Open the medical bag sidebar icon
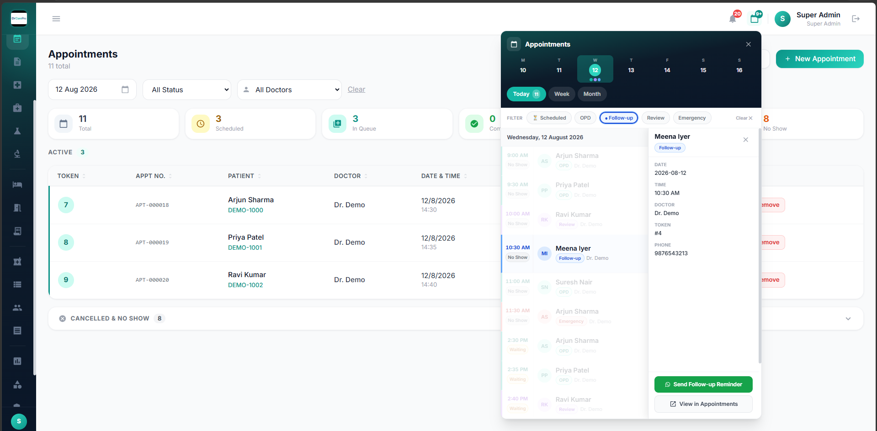Screen dimensions: 877x431 (17, 108)
